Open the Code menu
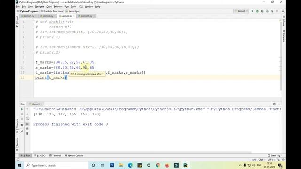This screenshot has height=169, width=301. click(49, 6)
